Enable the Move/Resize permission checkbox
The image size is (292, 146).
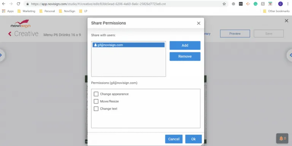[x=96, y=101]
